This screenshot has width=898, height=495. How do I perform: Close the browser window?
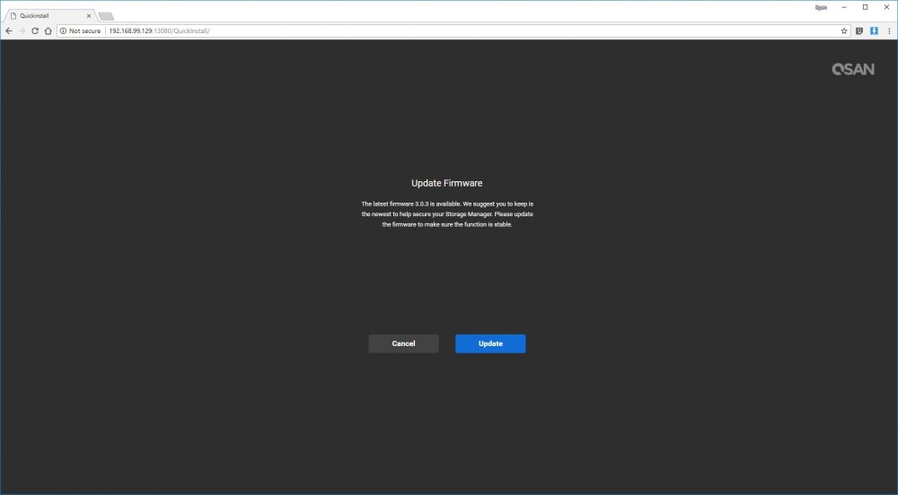click(886, 7)
